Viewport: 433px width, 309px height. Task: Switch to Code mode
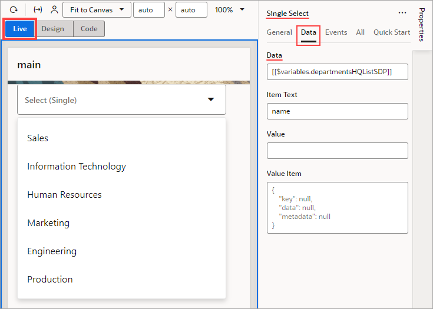89,29
